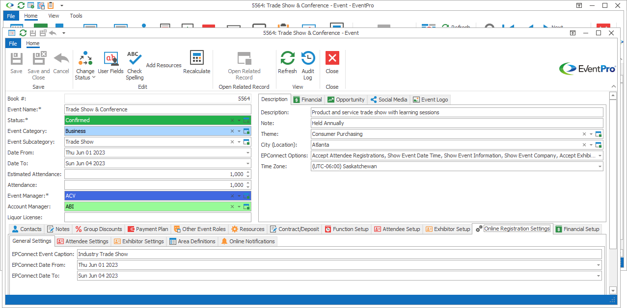Open the Contract/Deposit tab

[295, 229]
